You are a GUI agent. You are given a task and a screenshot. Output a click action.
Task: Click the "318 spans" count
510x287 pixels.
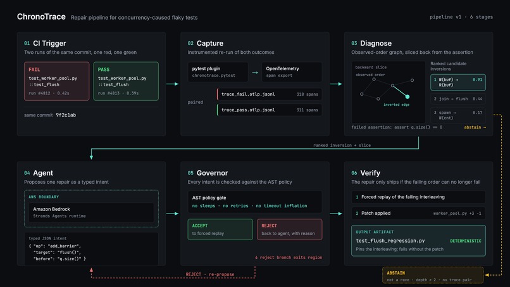point(307,94)
